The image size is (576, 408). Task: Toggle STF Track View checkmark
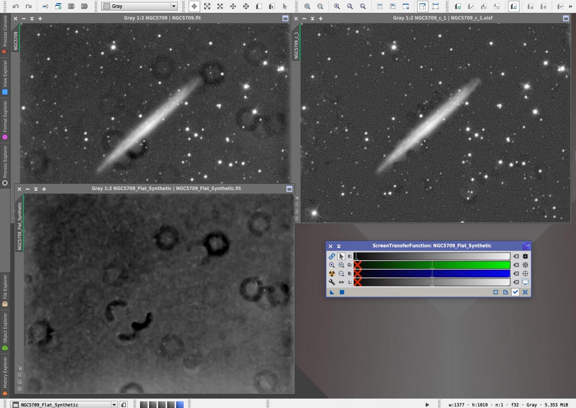(x=515, y=292)
